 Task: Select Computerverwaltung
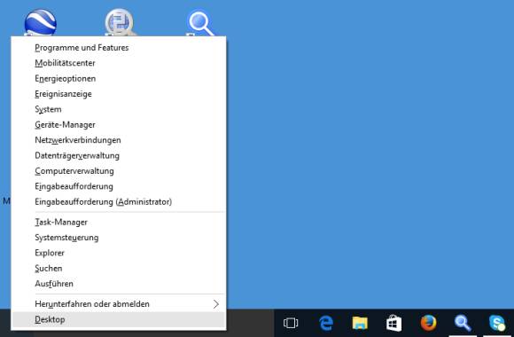coord(119,171)
